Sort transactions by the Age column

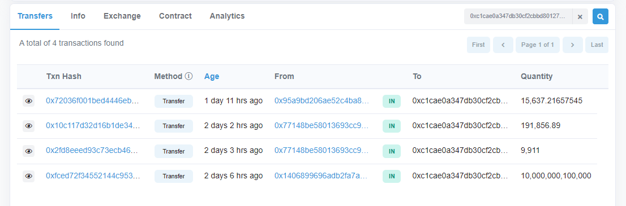[212, 77]
